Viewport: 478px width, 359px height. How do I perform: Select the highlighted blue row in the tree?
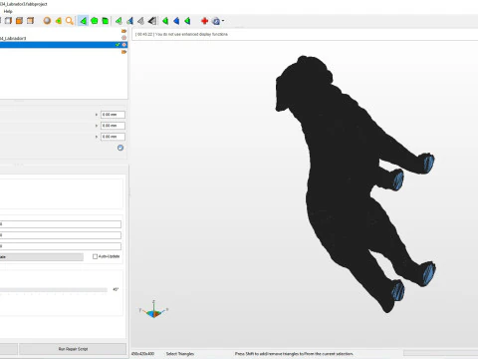click(x=64, y=45)
